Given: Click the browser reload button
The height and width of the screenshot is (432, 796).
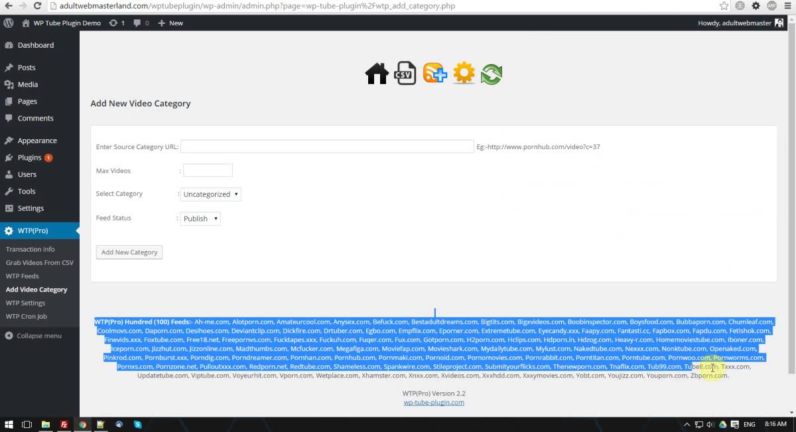Looking at the screenshot, I should point(36,6).
